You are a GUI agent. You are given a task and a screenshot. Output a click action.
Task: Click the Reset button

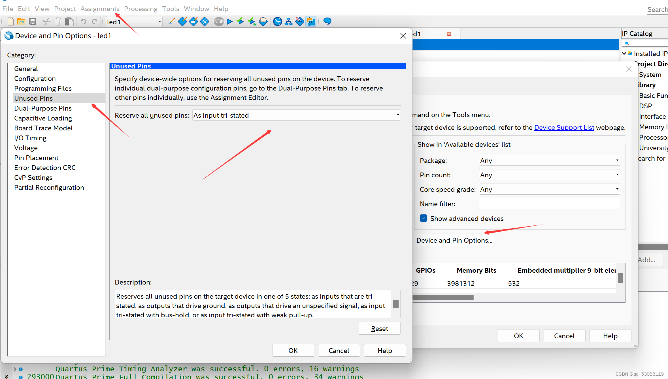(379, 328)
